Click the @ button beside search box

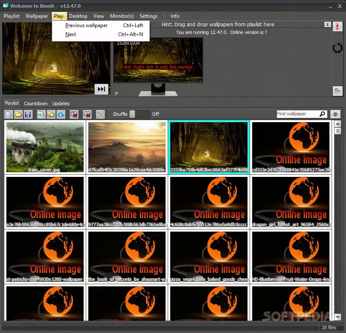[335, 114]
